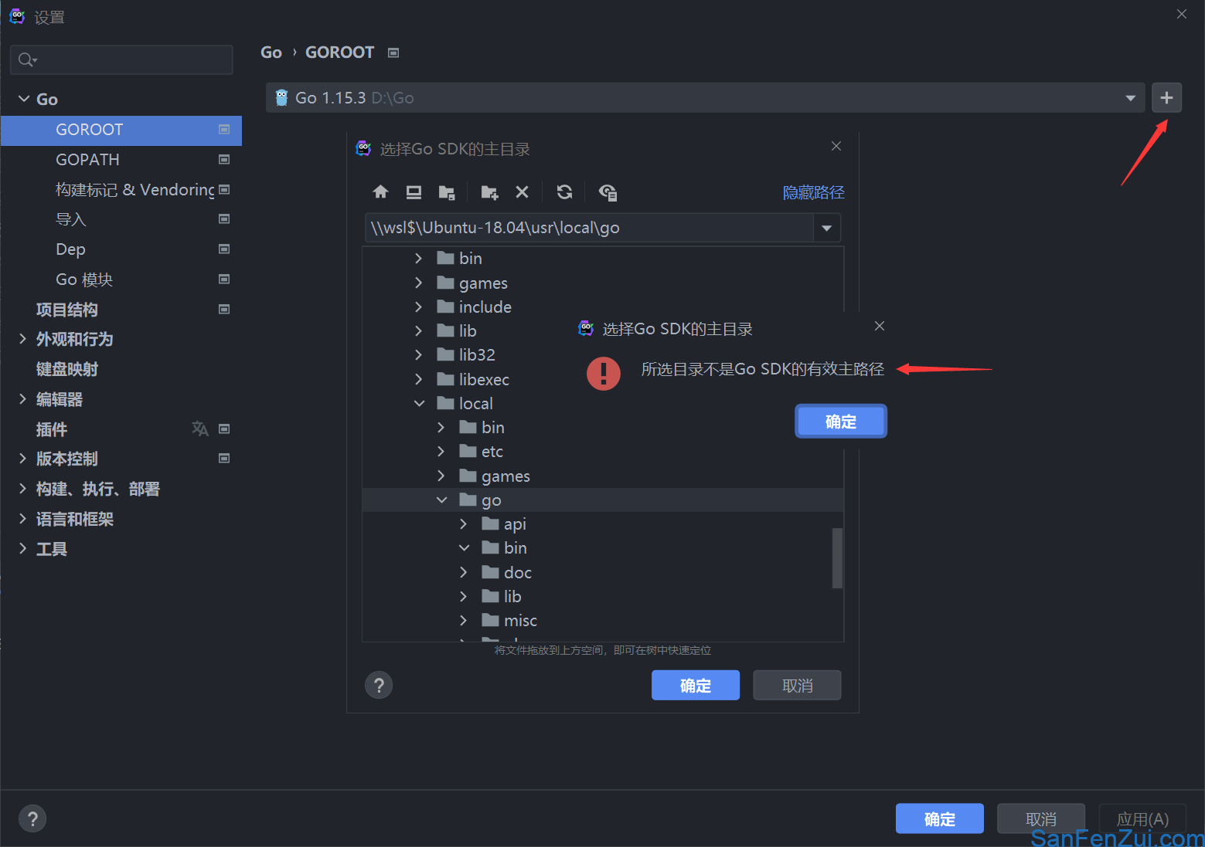
Task: Click the 隐藏路径 link
Action: tap(813, 192)
